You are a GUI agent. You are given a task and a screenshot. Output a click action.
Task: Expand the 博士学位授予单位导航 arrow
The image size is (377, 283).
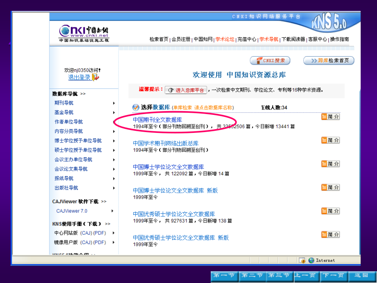[114, 141]
